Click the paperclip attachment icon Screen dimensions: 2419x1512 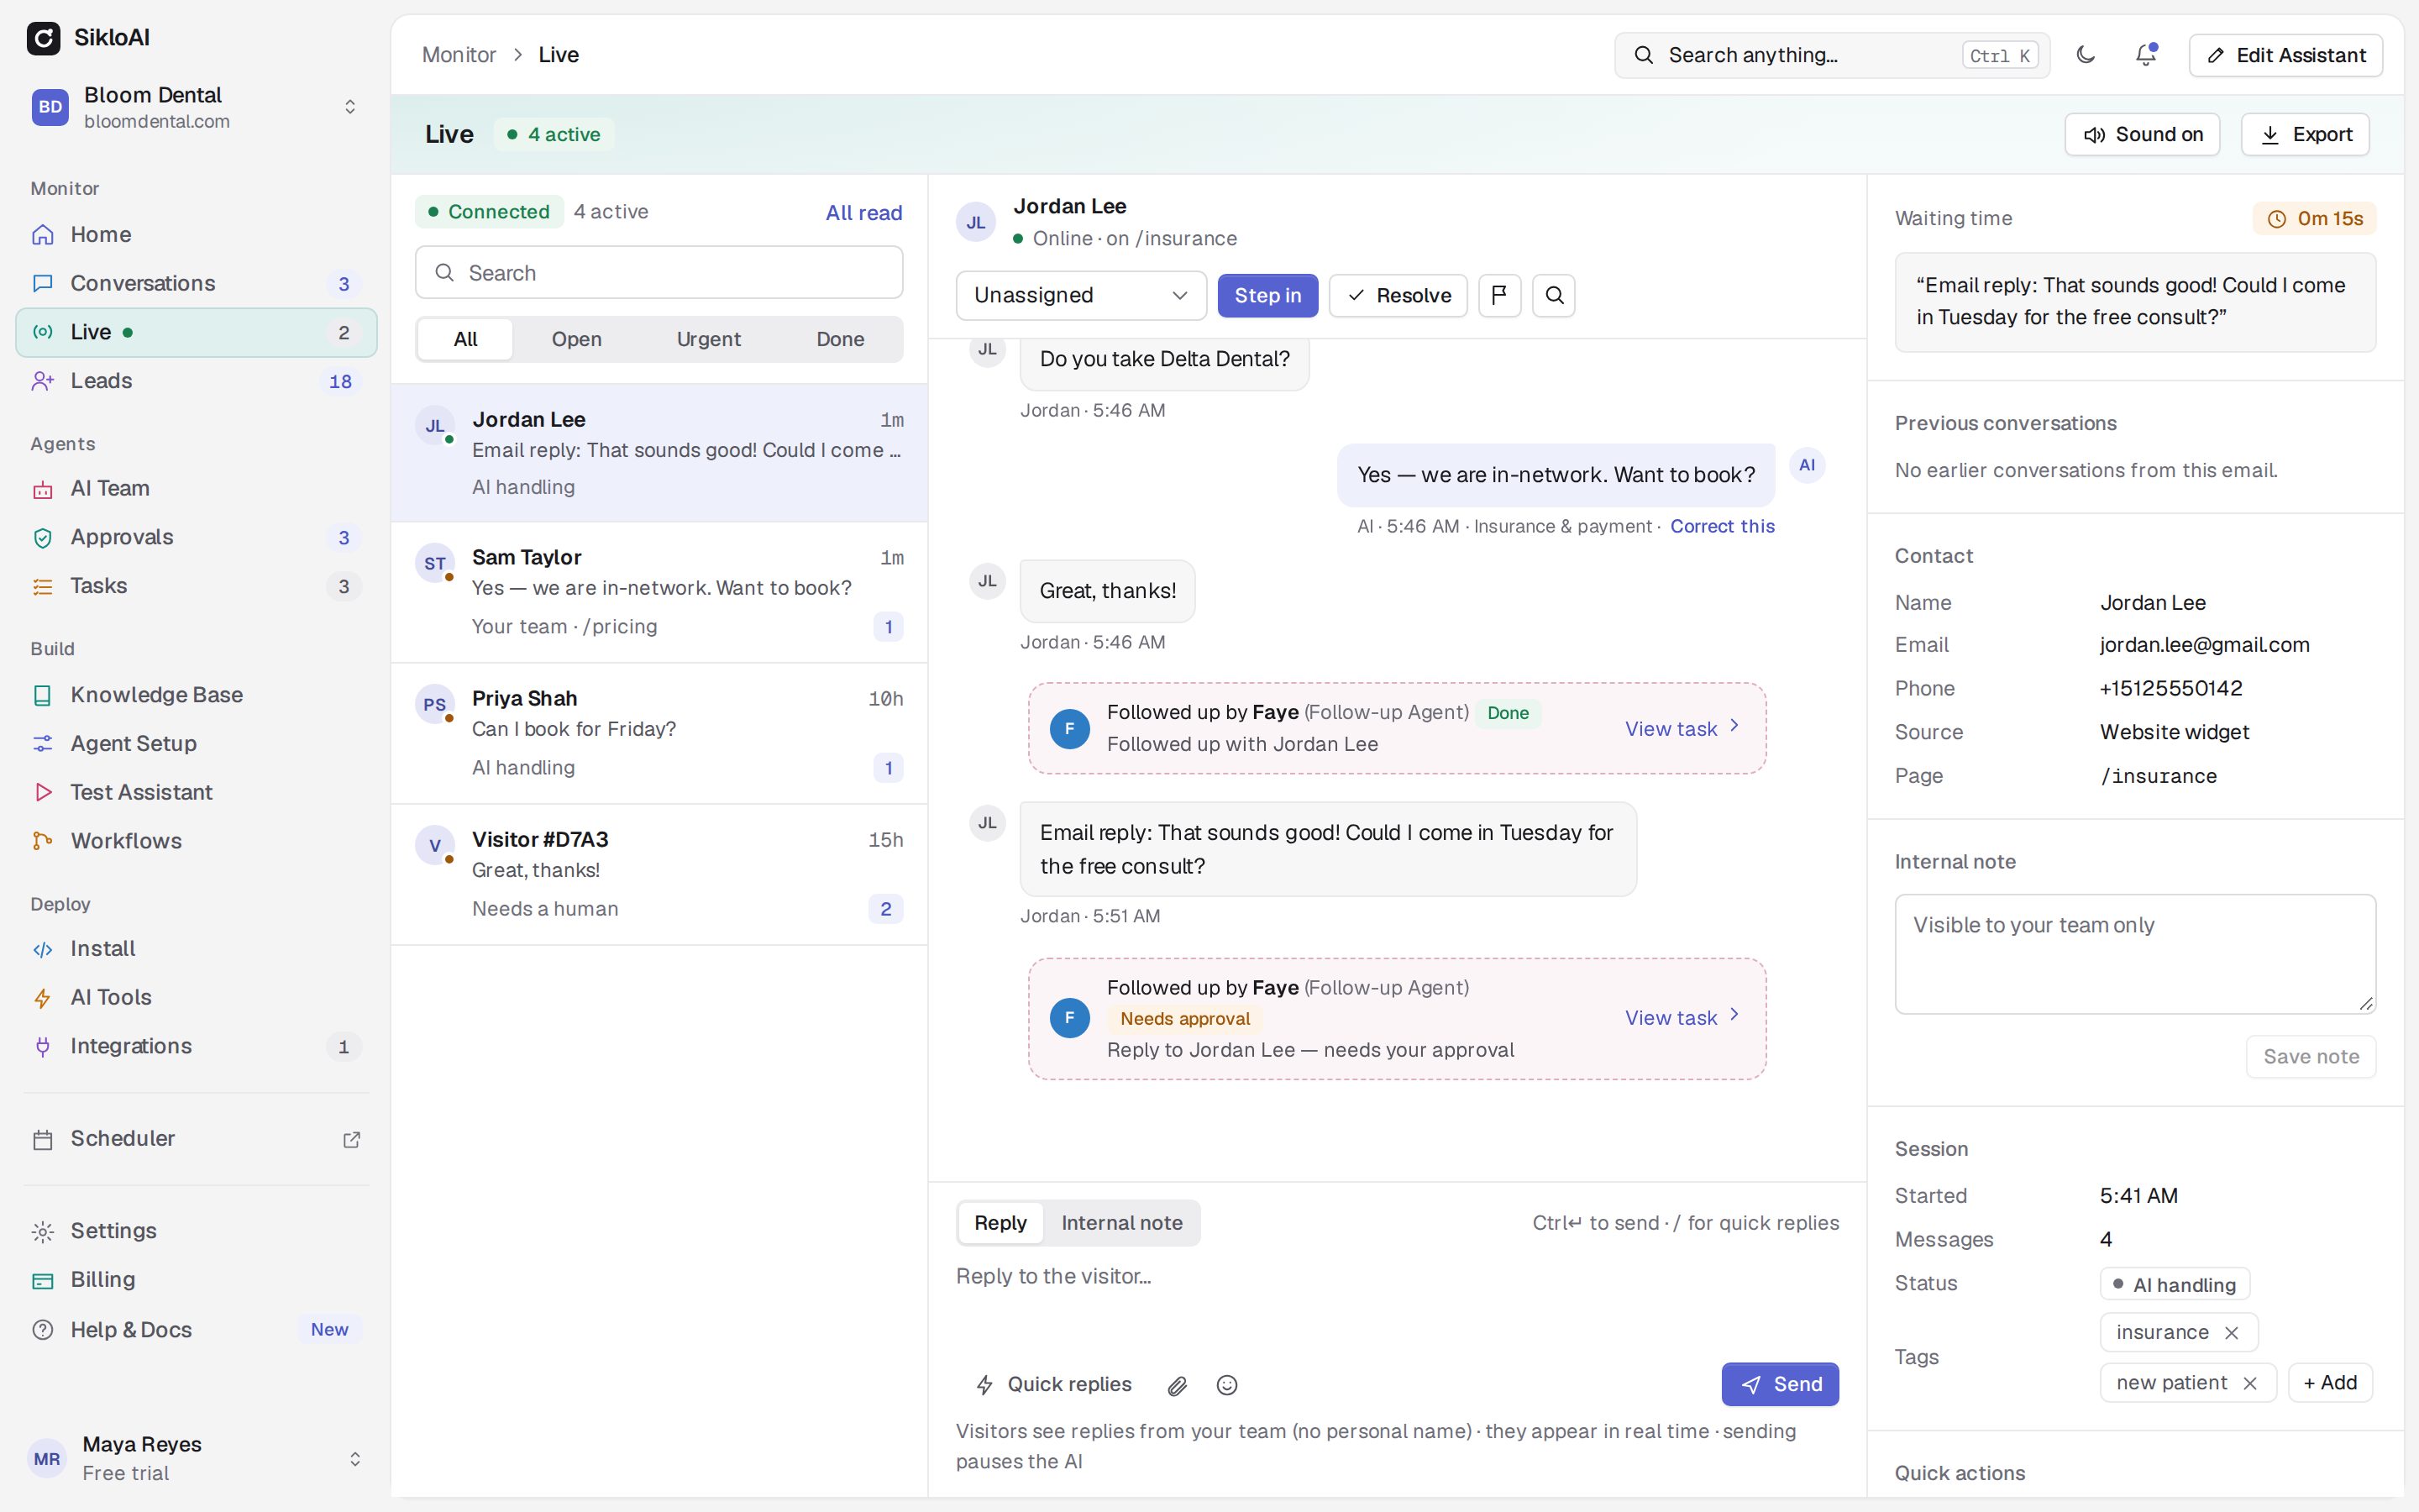click(x=1178, y=1385)
